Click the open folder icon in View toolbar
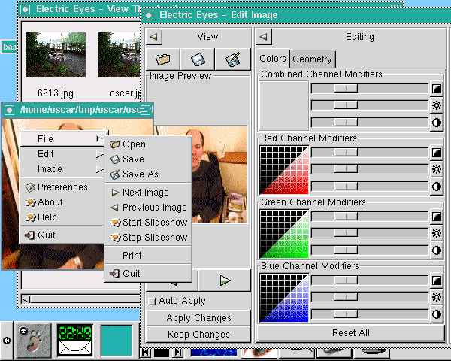This screenshot has height=361, width=451. click(162, 59)
